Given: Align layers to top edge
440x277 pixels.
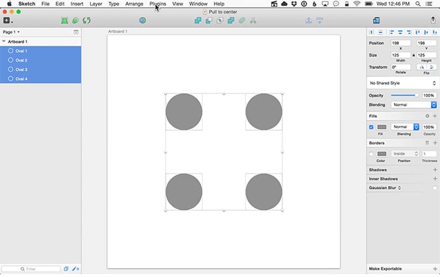Looking at the screenshot, I should (417, 32).
